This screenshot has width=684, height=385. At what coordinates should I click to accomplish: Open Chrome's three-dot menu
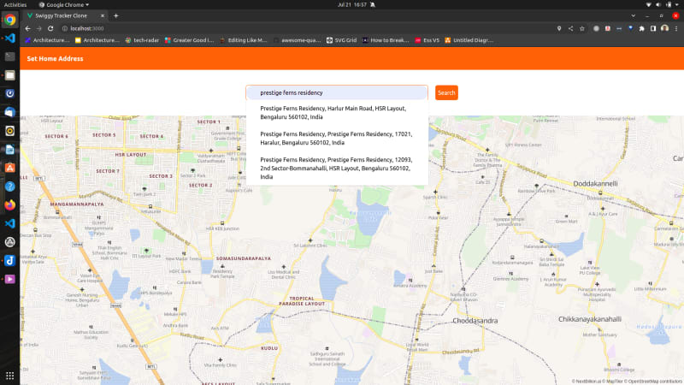(676, 28)
